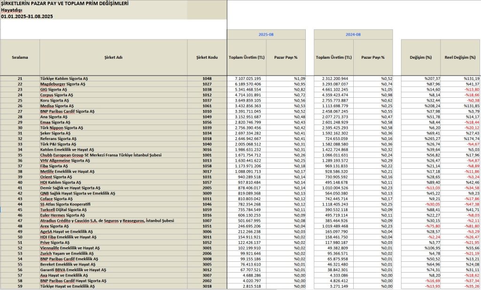Screen dimensions: 481x290
Task: Select the 'Değişim (%)' column header
Action: point(420,57)
